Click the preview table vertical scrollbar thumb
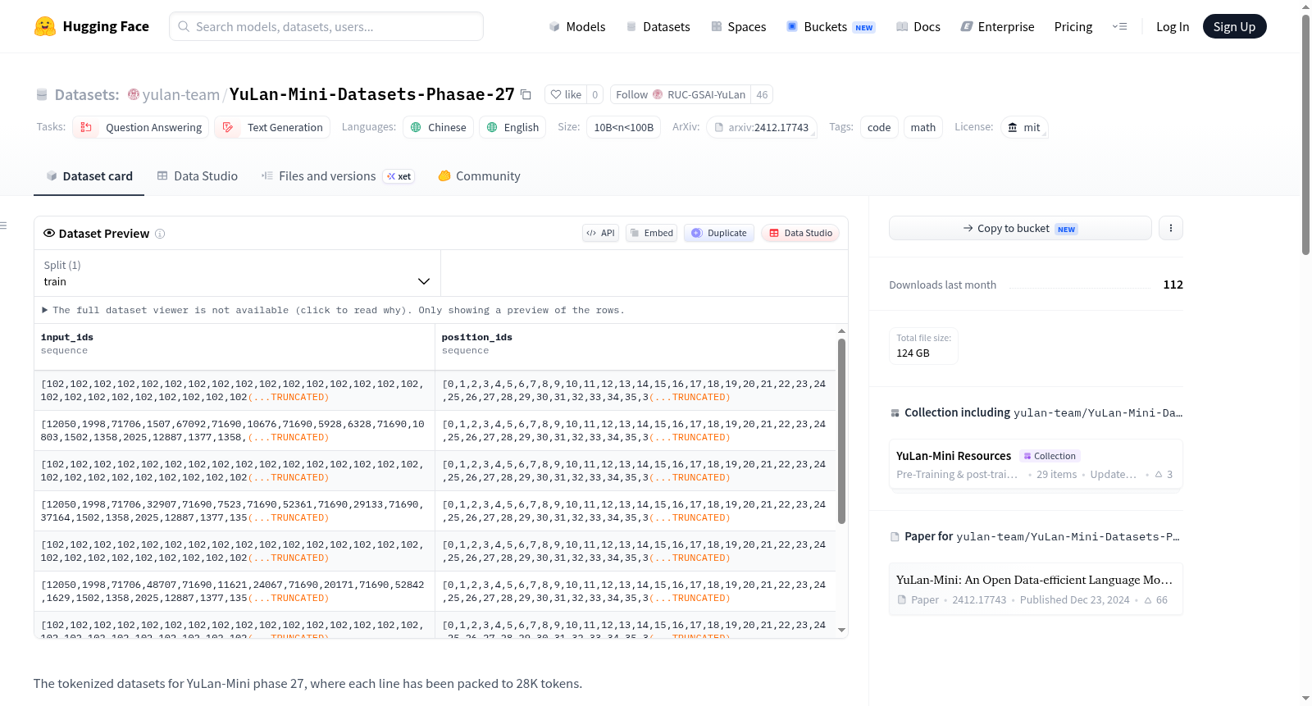The height and width of the screenshot is (706, 1312). [x=841, y=430]
